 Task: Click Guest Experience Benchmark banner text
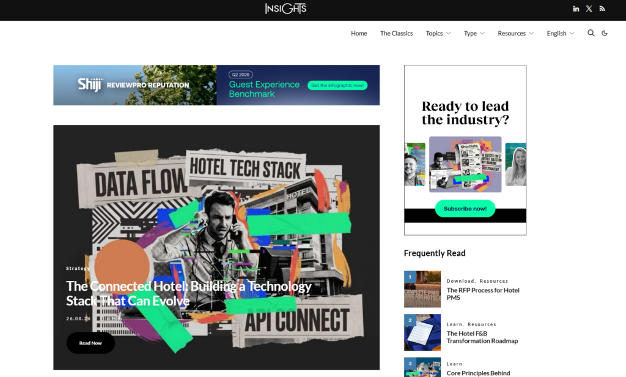coord(264,89)
